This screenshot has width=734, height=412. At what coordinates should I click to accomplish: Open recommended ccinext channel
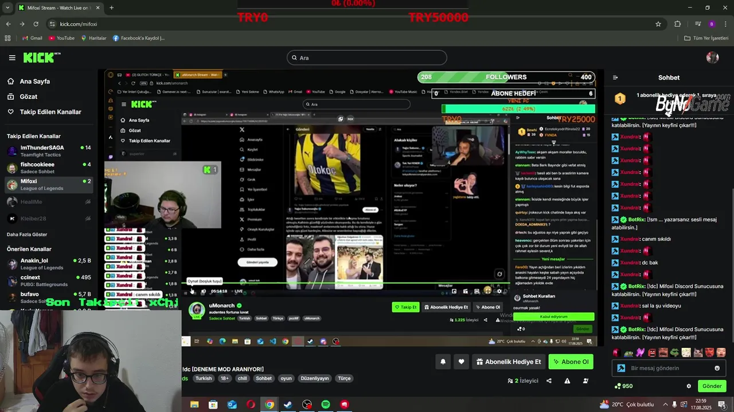pyautogui.click(x=48, y=280)
